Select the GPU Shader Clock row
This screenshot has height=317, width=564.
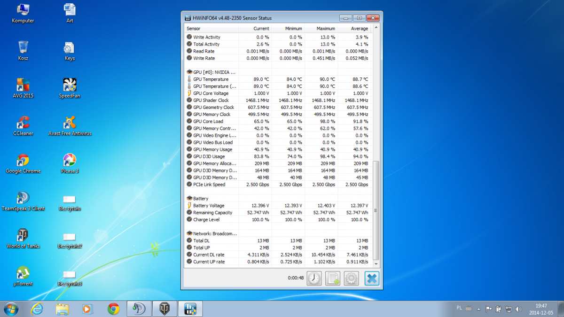[x=278, y=101]
